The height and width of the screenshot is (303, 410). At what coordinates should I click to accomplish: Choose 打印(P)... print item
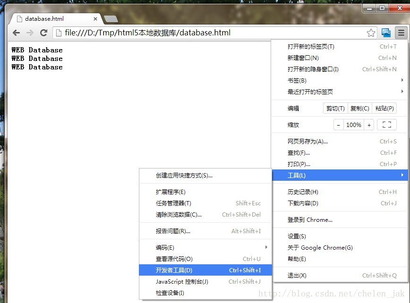(340, 164)
